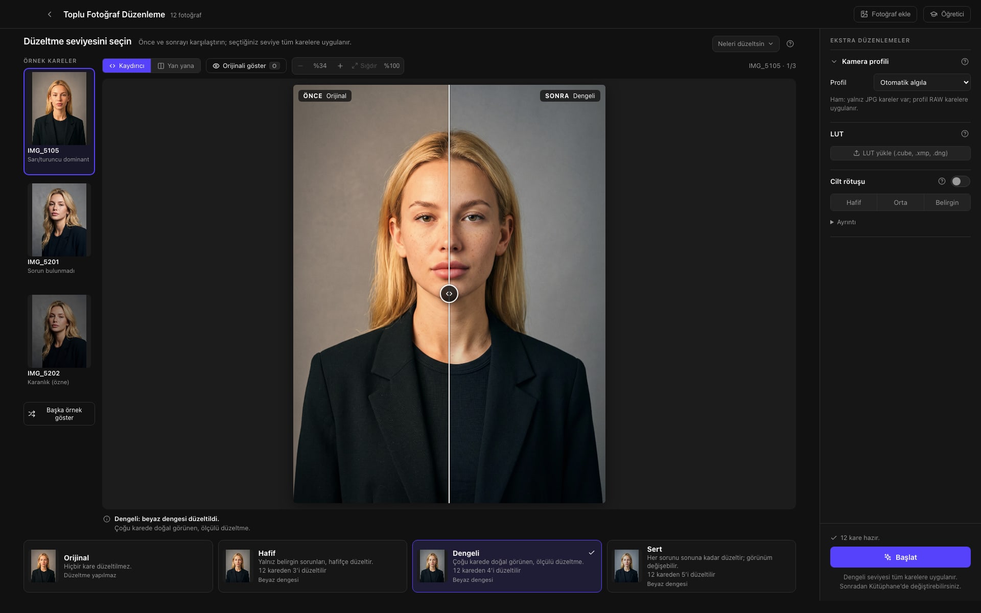Click the IMG_5105 · 1/3 counter text
This screenshot has height=613, width=981.
772,66
